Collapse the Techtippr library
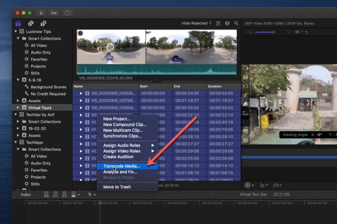337x224 pixels. coord(15,142)
